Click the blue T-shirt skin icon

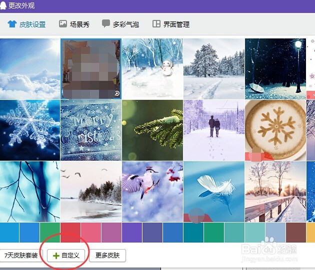click(x=12, y=24)
